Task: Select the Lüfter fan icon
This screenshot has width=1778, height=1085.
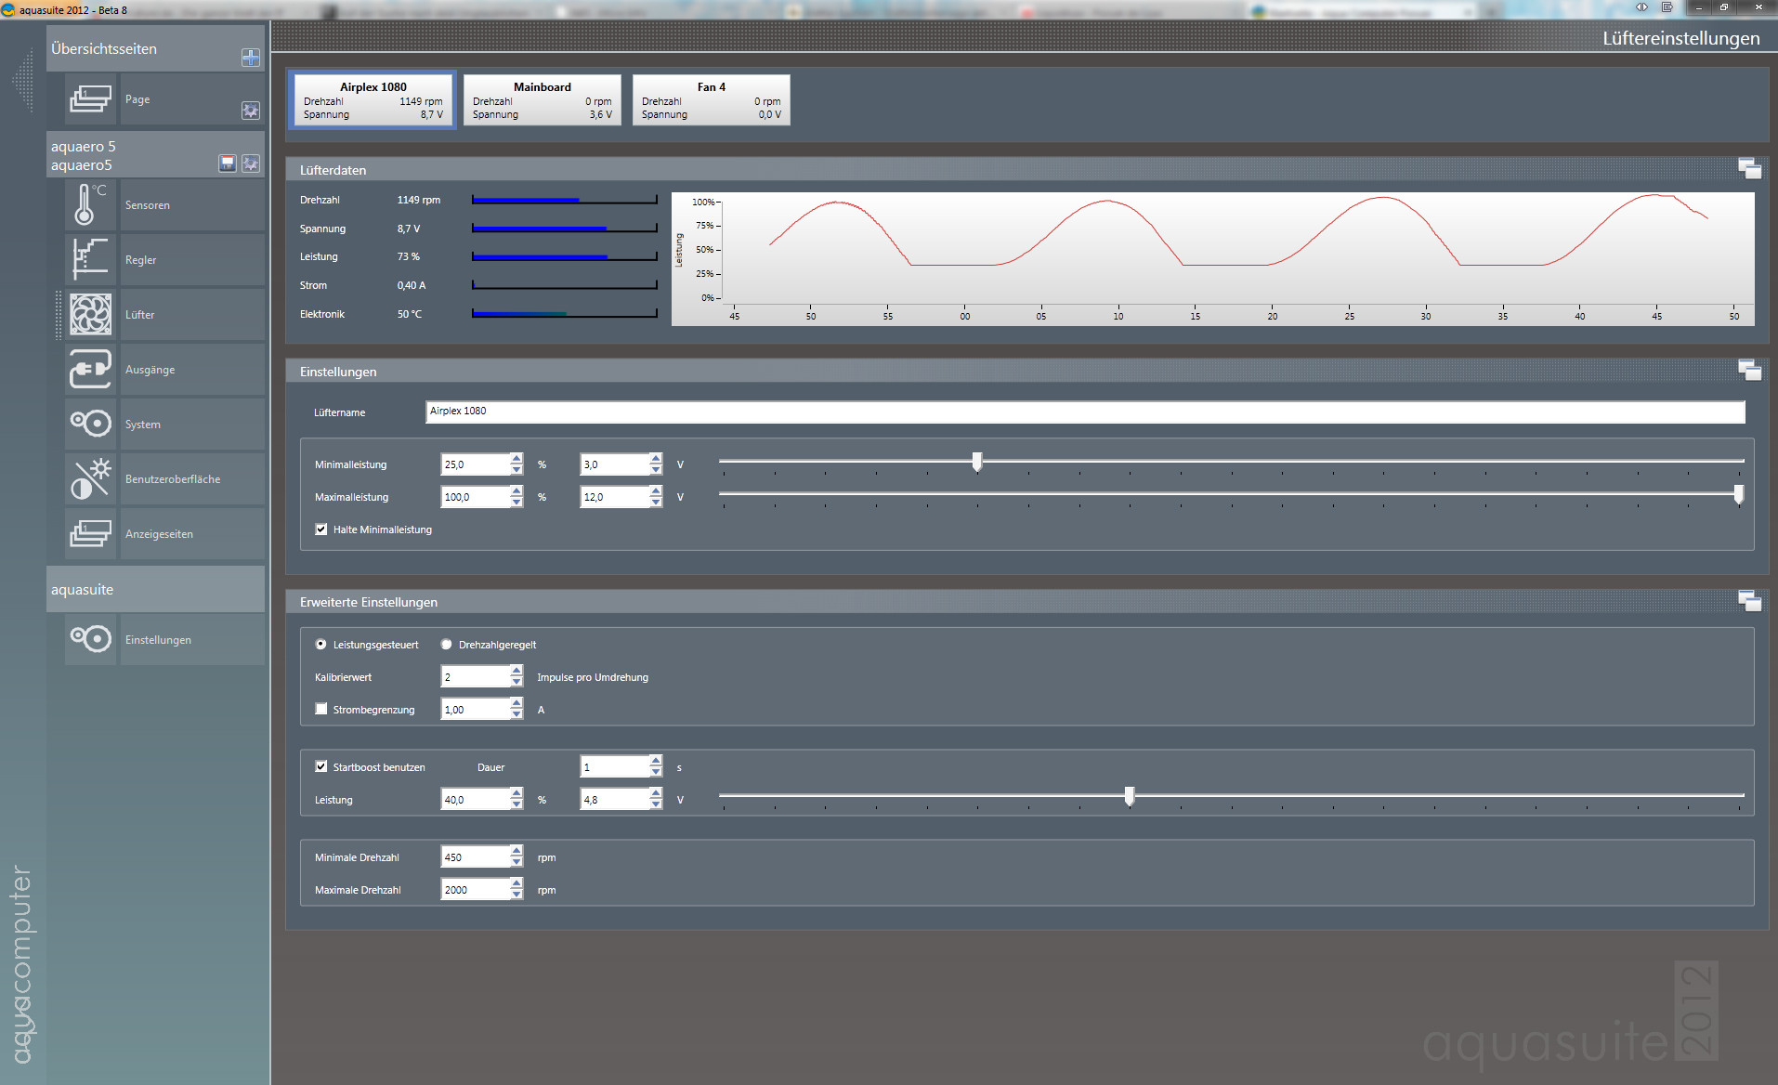Action: pos(90,315)
